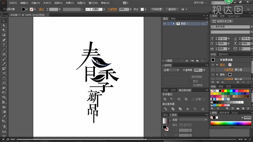Open the gradient 类型 dropdown
This screenshot has height=142, width=253.
(x=193, y=120)
